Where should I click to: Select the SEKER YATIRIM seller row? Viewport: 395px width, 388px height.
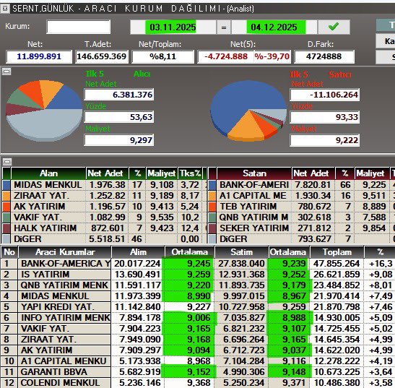tap(302, 228)
